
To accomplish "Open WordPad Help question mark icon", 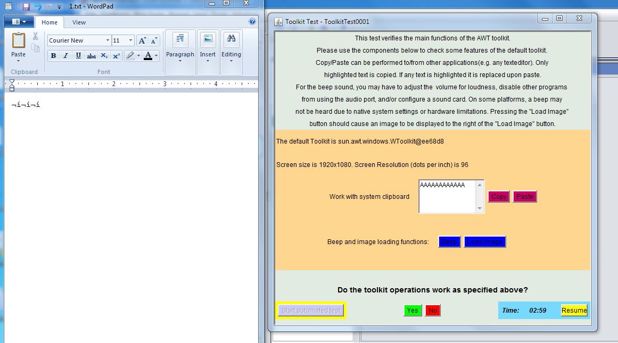I will click(252, 22).
